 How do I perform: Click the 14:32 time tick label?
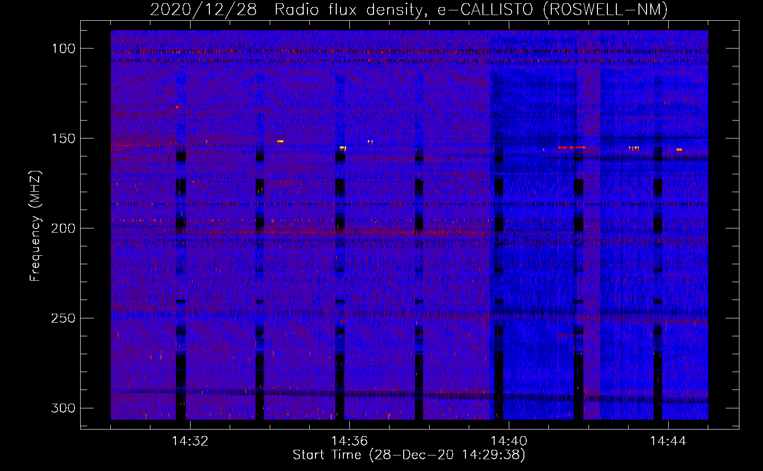tap(190, 441)
